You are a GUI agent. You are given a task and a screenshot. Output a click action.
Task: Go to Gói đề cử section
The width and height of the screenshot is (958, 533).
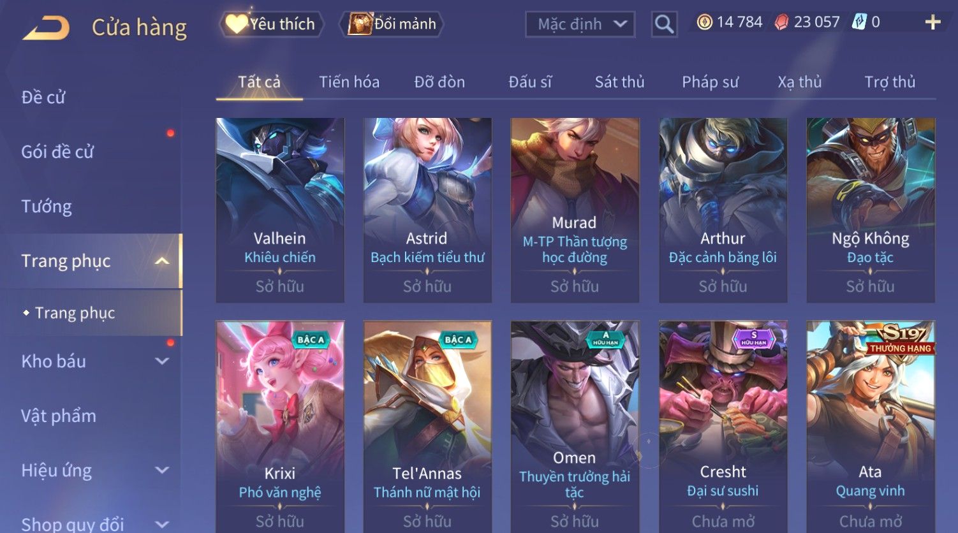click(x=57, y=152)
